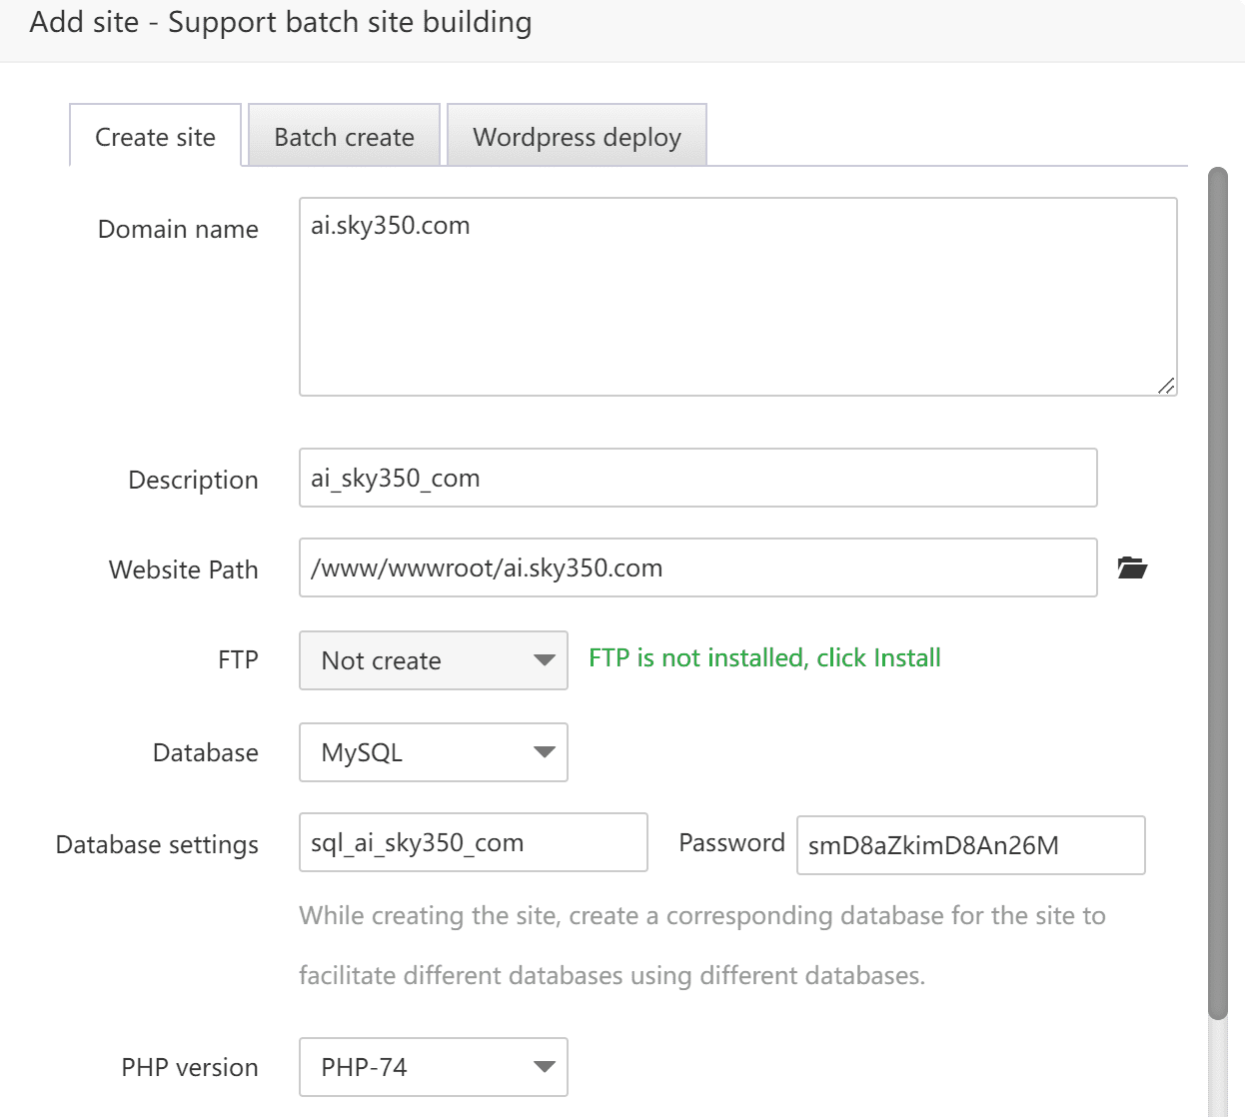The height and width of the screenshot is (1117, 1245).
Task: Click the 'Domain name' label
Action: point(178,230)
